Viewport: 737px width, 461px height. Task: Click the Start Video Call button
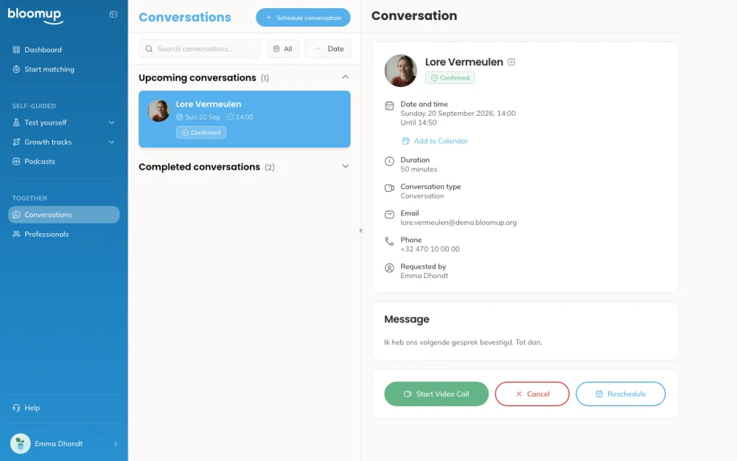point(436,394)
